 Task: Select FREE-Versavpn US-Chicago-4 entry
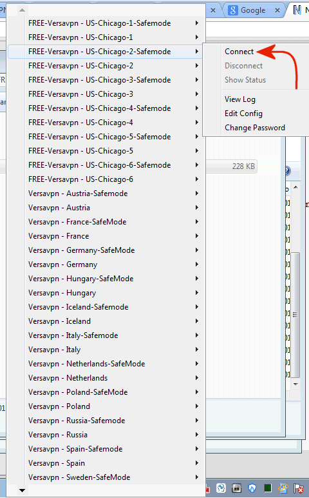(x=104, y=123)
